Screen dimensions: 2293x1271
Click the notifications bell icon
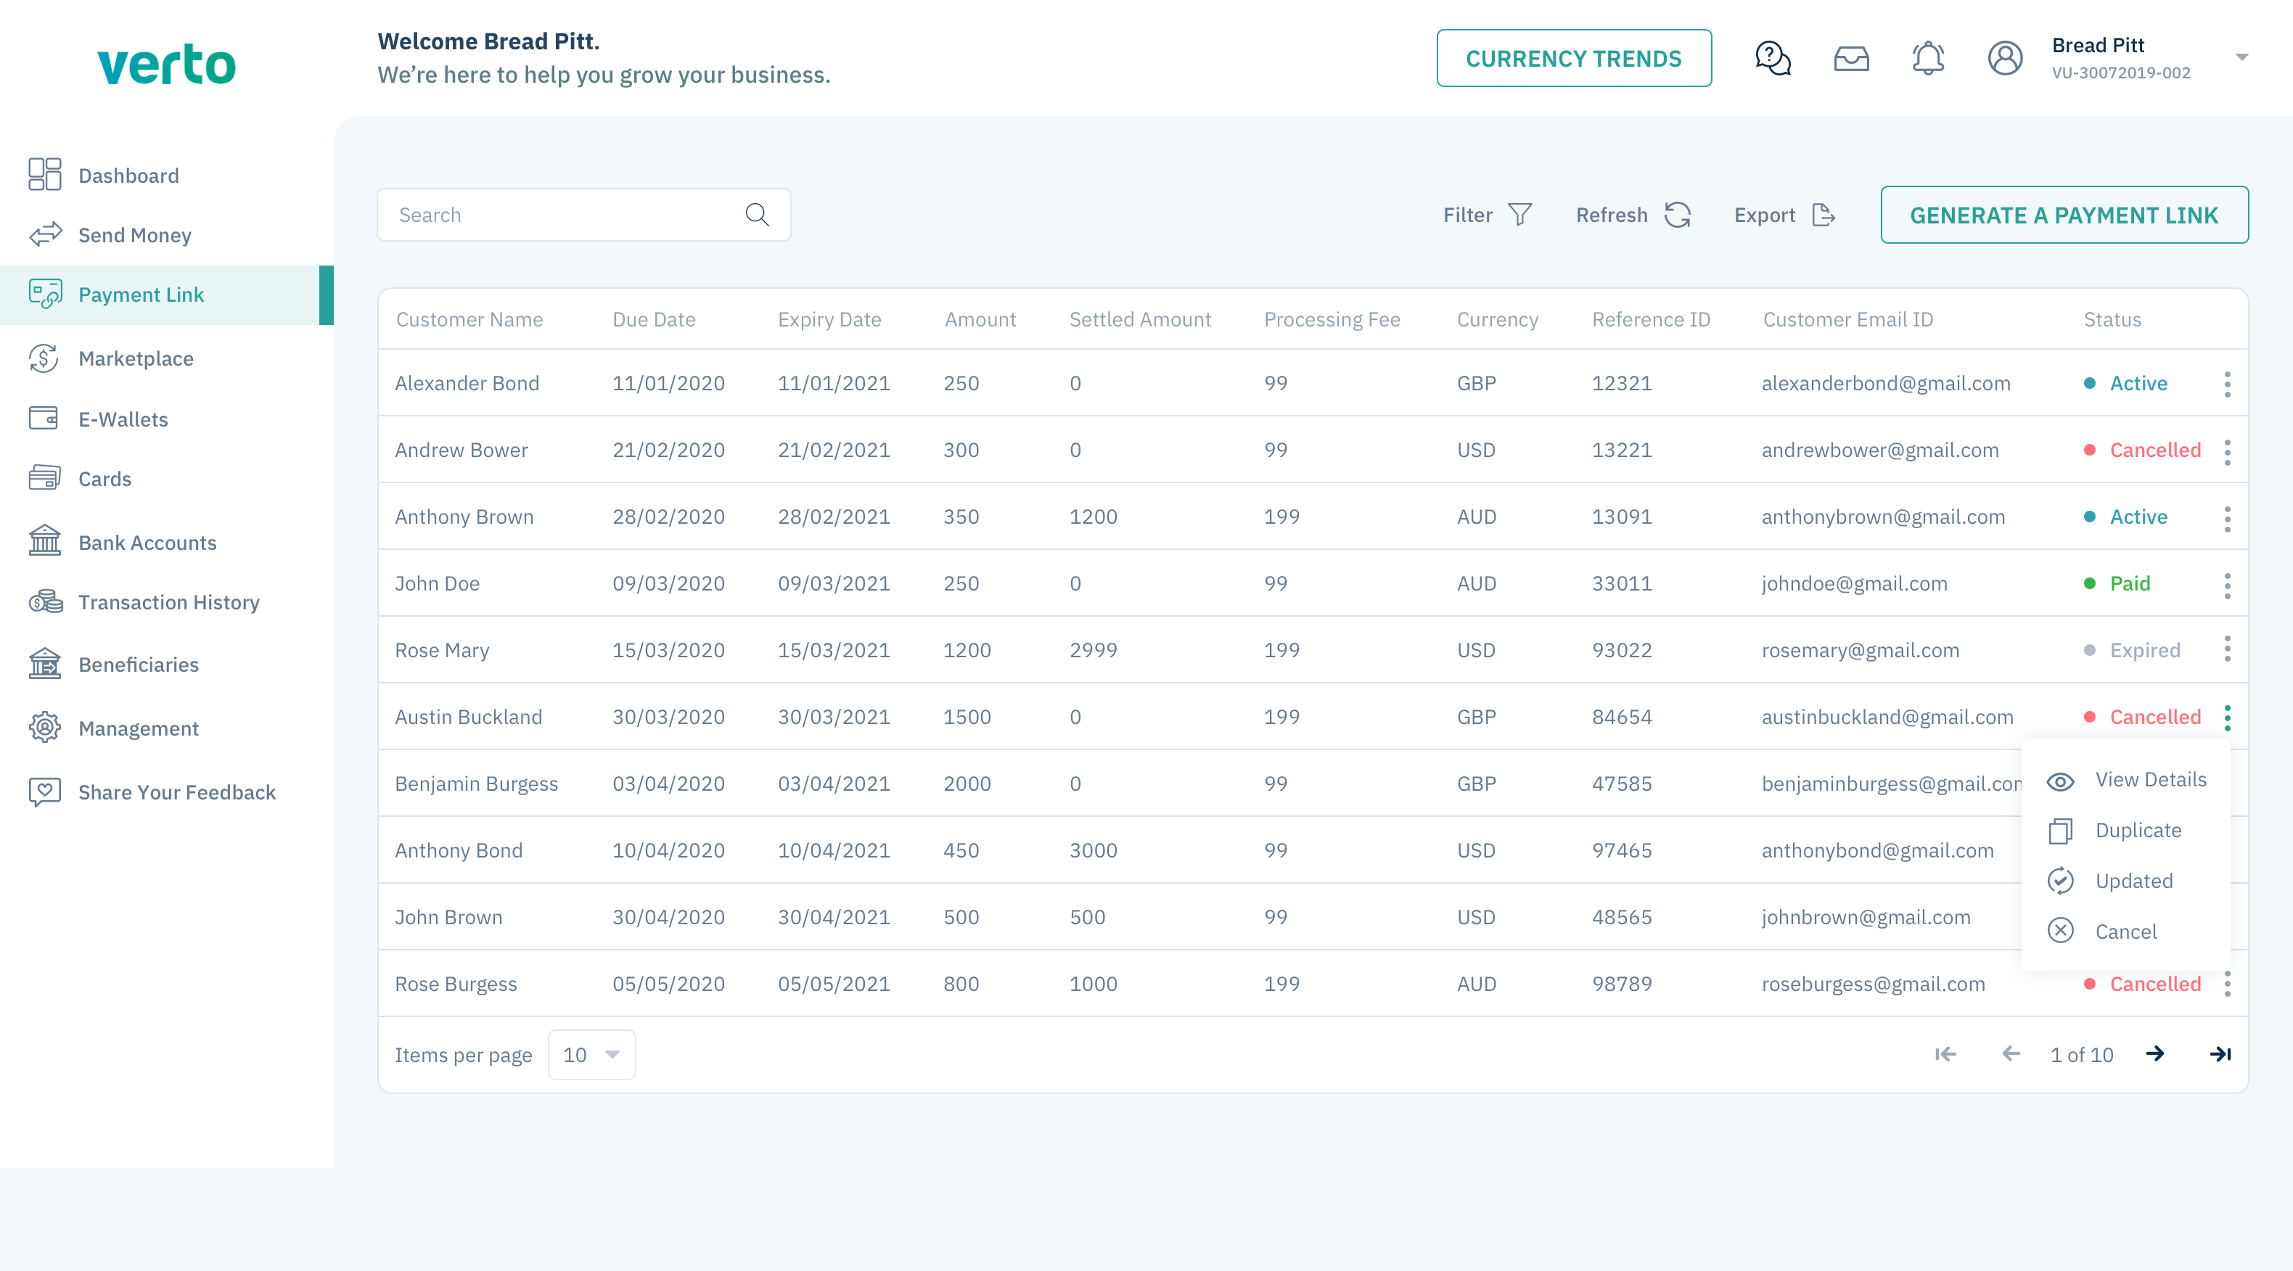click(x=1928, y=59)
